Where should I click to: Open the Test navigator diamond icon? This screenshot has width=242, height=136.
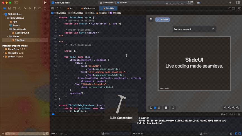pyautogui.click(x=30, y=8)
